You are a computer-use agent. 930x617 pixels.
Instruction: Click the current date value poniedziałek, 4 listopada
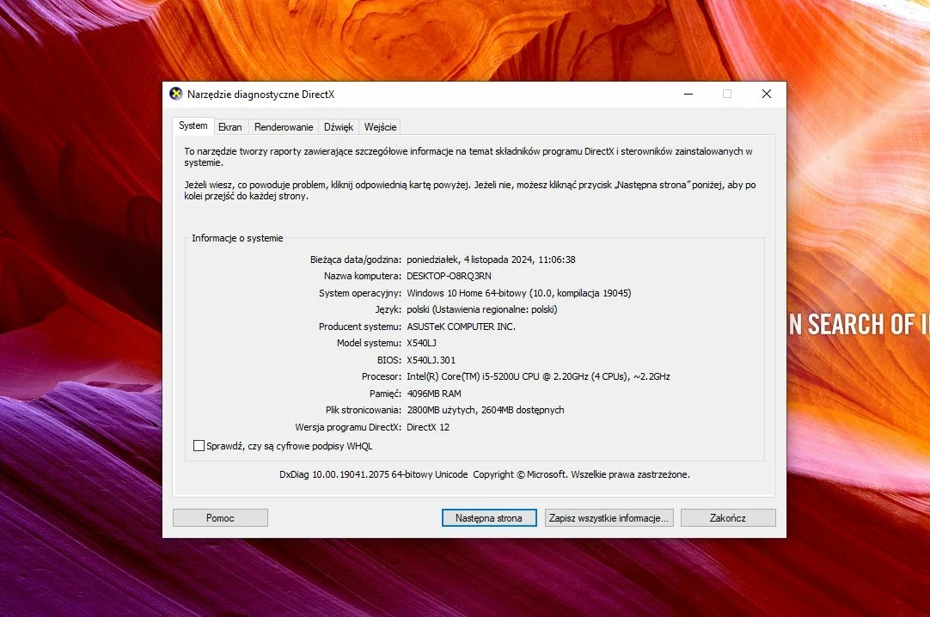(x=491, y=260)
